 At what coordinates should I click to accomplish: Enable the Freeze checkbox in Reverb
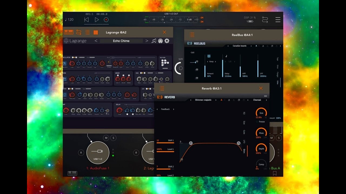tap(257, 122)
